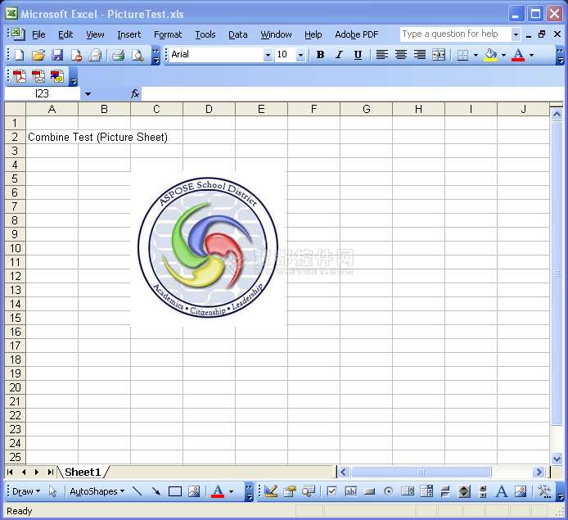
Task: Click the Convert to Adobe PDF icon
Action: (19, 76)
